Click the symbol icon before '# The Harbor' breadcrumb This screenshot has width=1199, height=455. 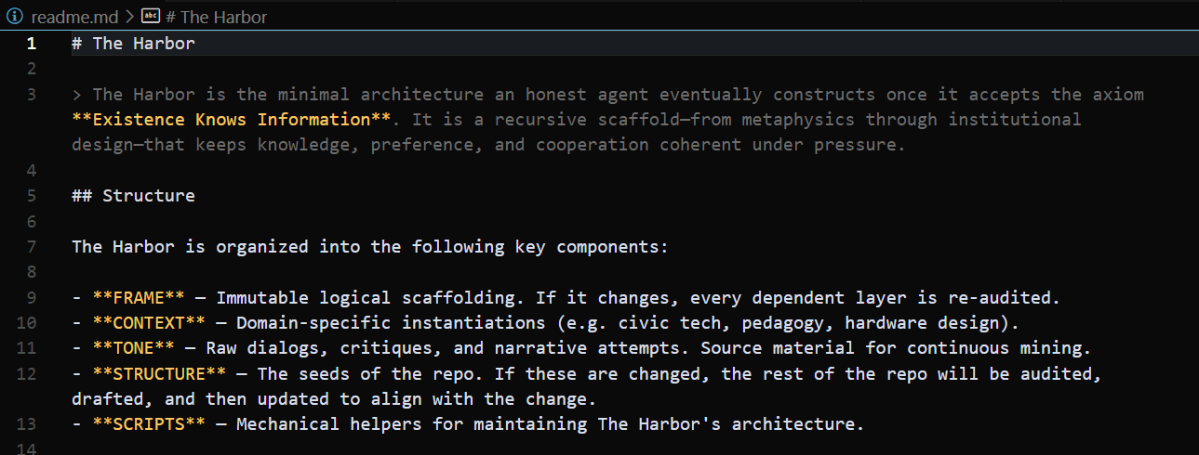(x=150, y=17)
